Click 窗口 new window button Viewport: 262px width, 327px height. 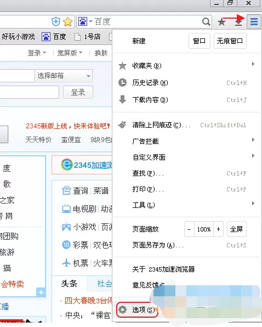pyautogui.click(x=200, y=41)
